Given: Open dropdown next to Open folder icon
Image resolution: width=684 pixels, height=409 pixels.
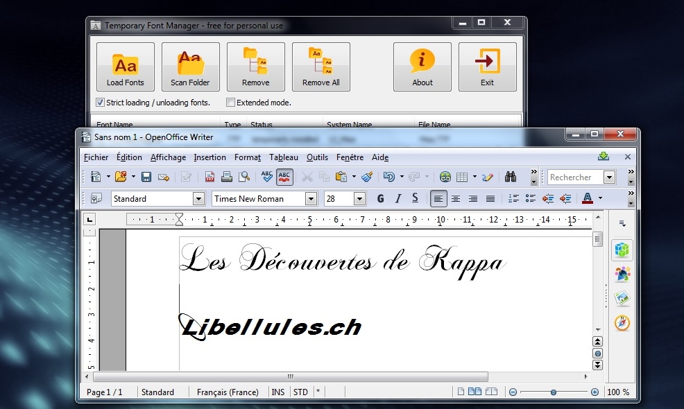Looking at the screenshot, I should 133,177.
